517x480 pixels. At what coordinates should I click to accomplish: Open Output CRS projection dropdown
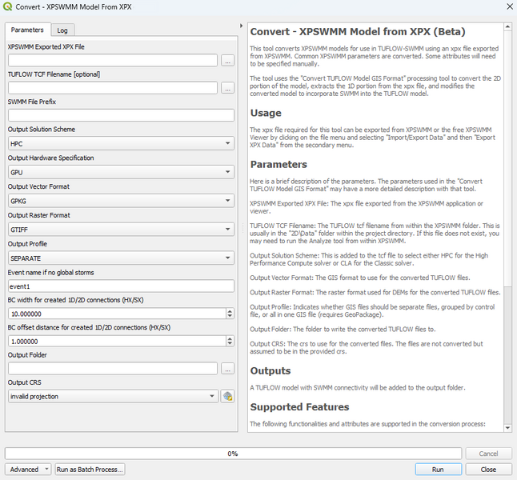[x=112, y=396]
